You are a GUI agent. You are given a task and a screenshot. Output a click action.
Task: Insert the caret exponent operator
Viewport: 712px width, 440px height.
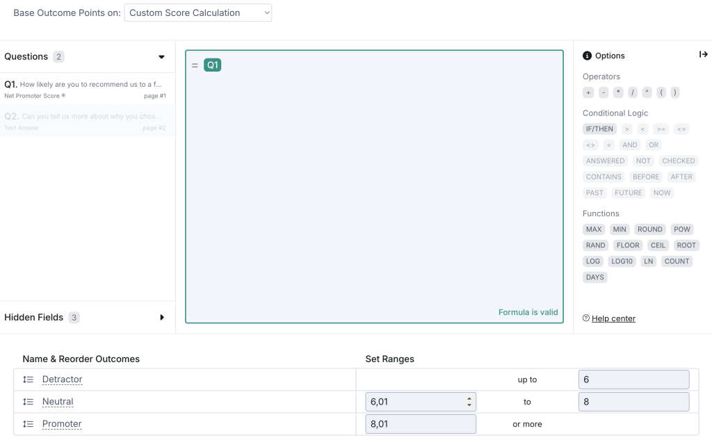tap(647, 92)
